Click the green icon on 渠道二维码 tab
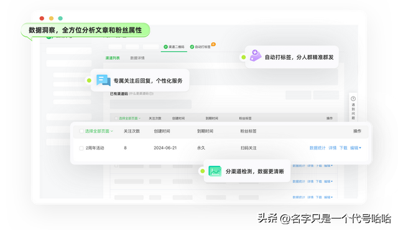 (x=165, y=47)
